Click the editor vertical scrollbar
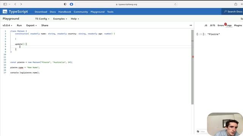Viewport: 243px width, 136px height. pos(193,67)
